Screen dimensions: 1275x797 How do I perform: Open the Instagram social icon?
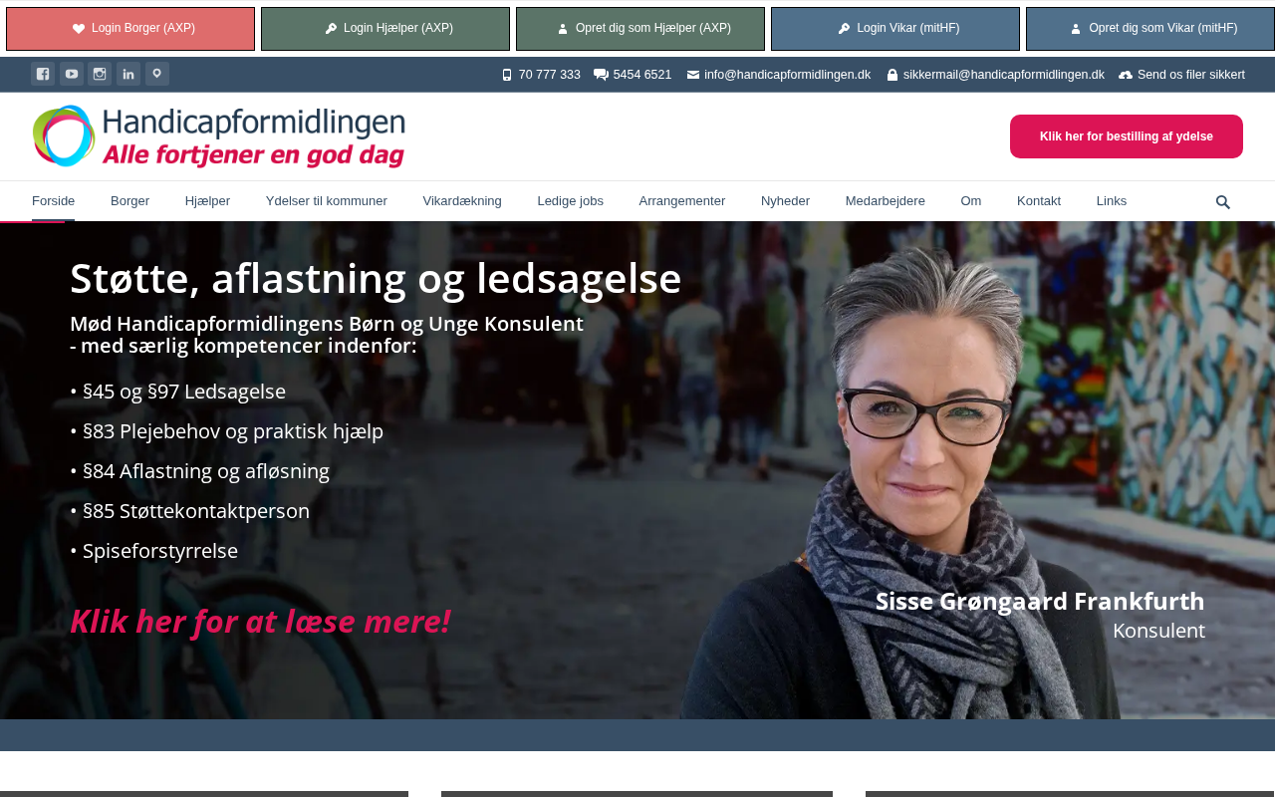[x=100, y=74]
